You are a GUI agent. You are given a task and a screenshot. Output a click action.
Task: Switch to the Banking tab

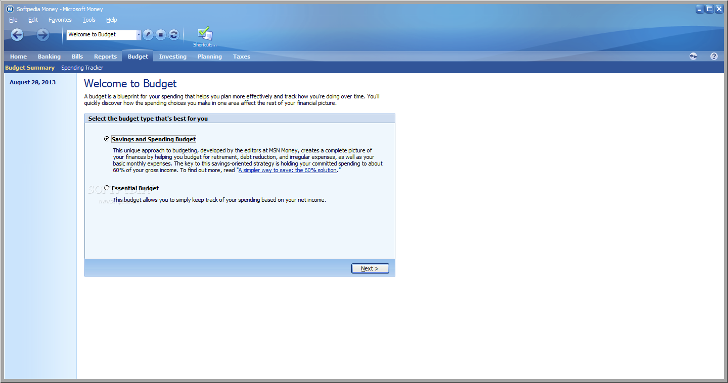click(x=49, y=57)
